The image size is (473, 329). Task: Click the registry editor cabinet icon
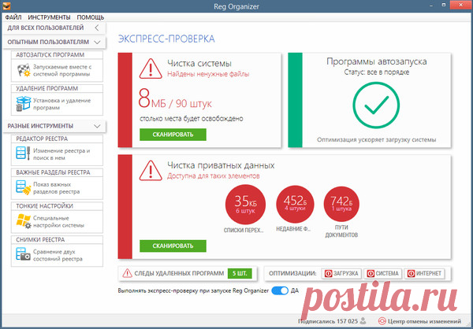tap(23, 154)
